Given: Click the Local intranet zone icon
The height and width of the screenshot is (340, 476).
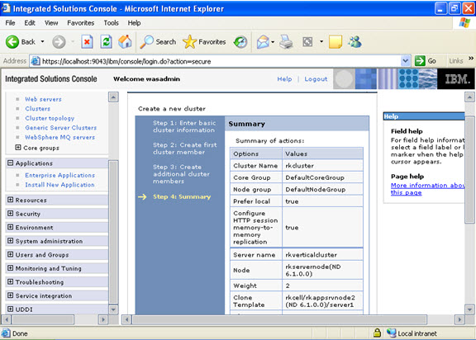Looking at the screenshot, I should tap(392, 333).
